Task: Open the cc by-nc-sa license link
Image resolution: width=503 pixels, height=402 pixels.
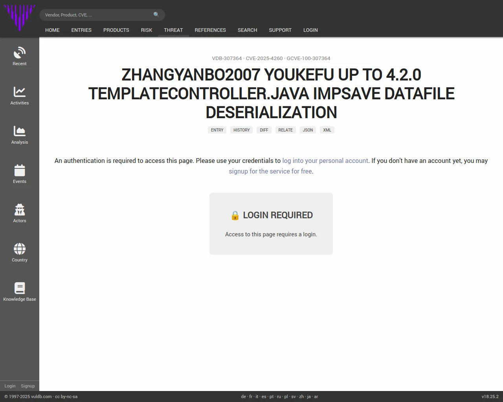Action: pos(66,397)
